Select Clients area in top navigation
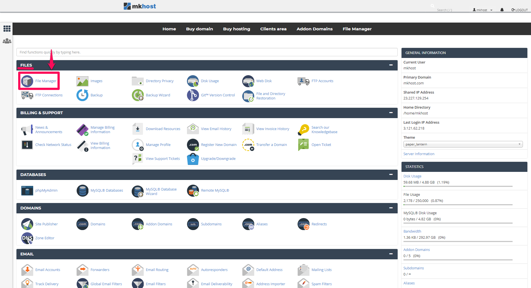531x288 pixels. point(273,29)
